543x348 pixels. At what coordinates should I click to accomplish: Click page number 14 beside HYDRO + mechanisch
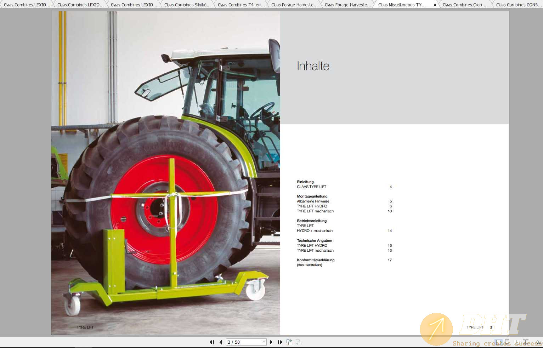pyautogui.click(x=390, y=230)
